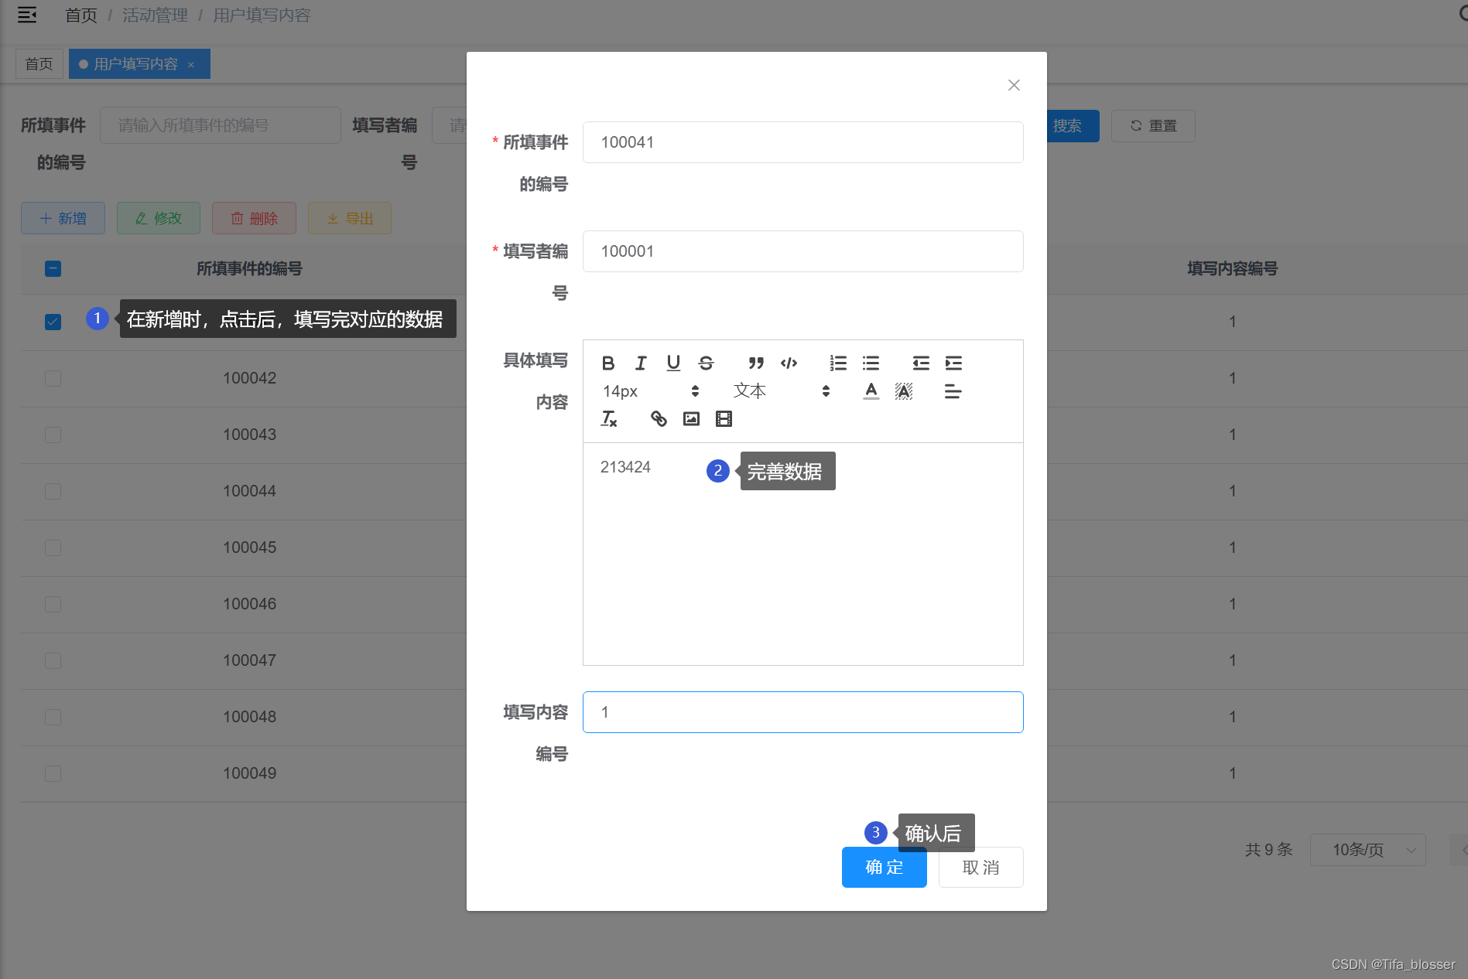1468x979 pixels.
Task: Click the 重置 reset button
Action: pyautogui.click(x=1153, y=126)
